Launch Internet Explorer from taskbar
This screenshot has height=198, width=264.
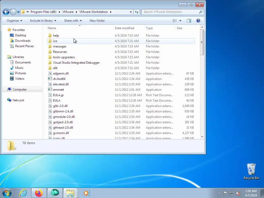click(x=23, y=193)
